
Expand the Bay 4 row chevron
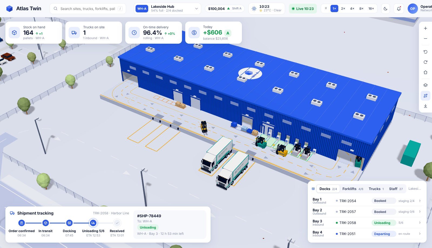tap(420, 234)
